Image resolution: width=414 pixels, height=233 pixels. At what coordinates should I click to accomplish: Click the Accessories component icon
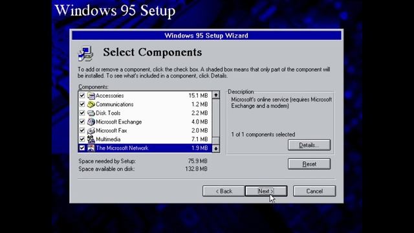coord(91,96)
